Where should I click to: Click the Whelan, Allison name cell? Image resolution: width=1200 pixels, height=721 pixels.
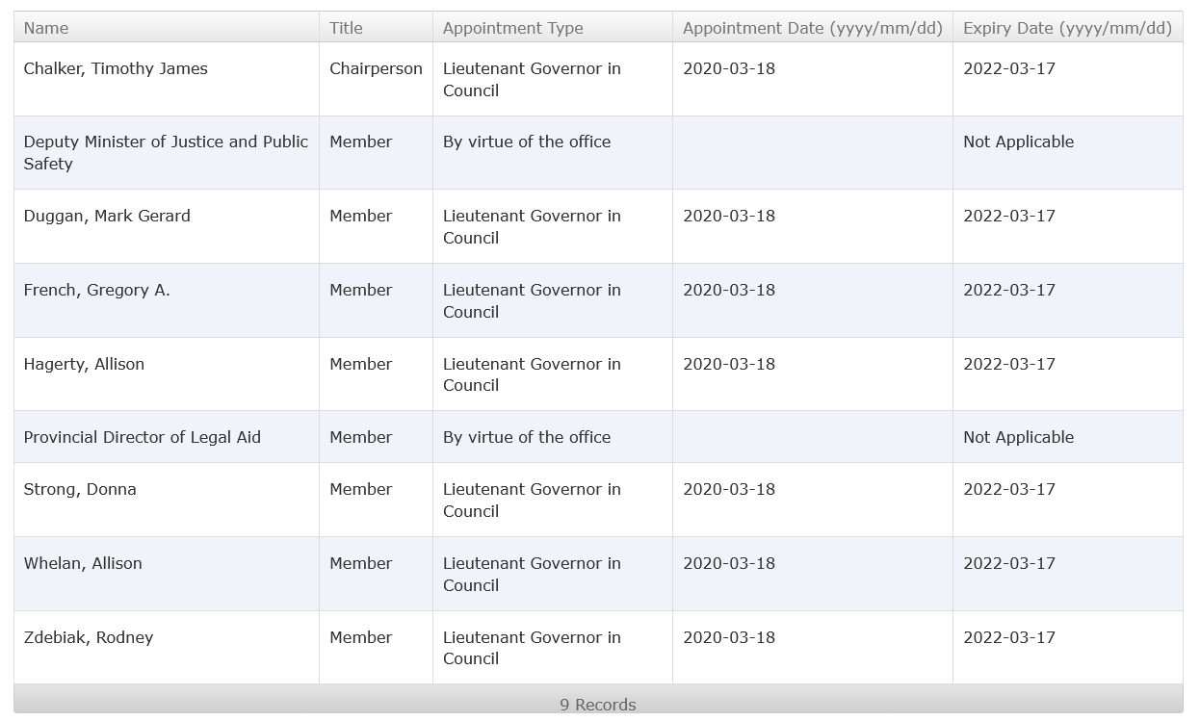[x=83, y=563]
